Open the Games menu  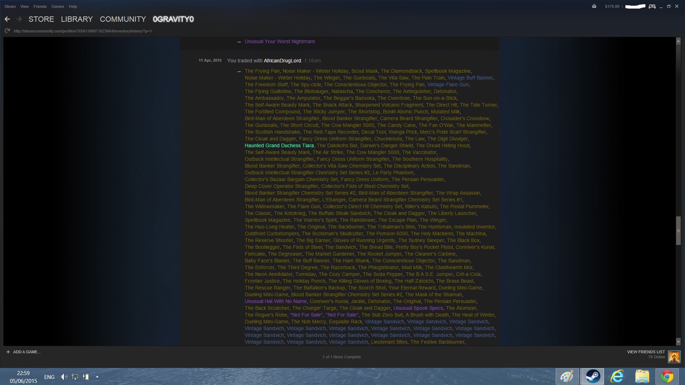coord(57,6)
